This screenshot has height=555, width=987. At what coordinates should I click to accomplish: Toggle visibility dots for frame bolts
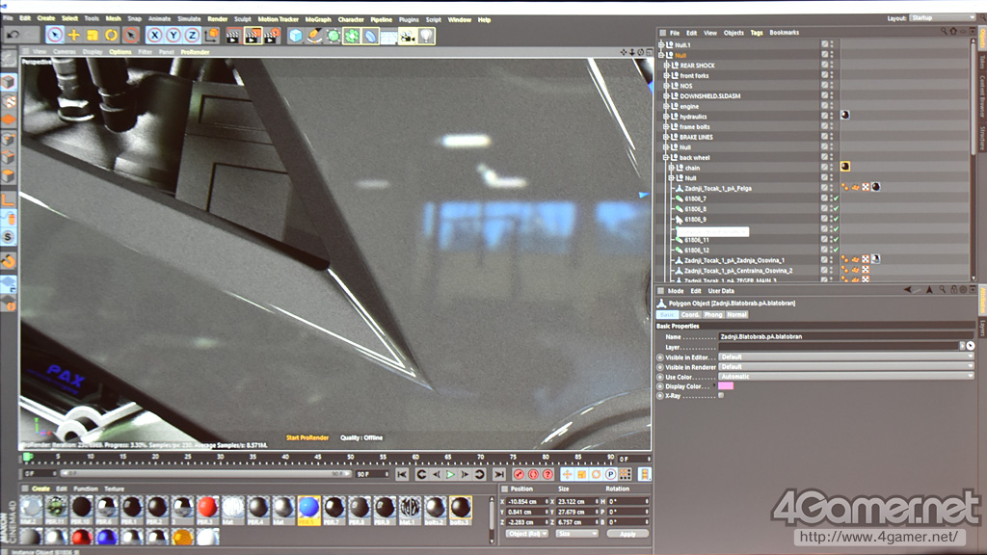click(x=832, y=126)
